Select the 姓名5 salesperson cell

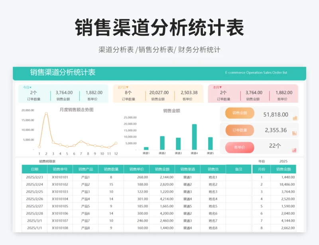click(213, 206)
